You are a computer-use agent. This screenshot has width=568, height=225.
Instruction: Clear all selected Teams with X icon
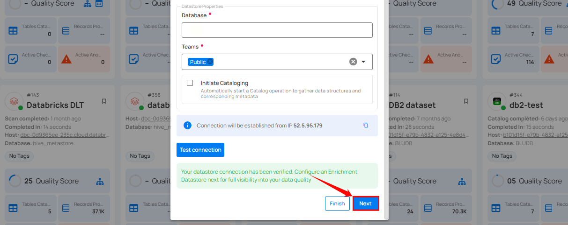coord(353,62)
